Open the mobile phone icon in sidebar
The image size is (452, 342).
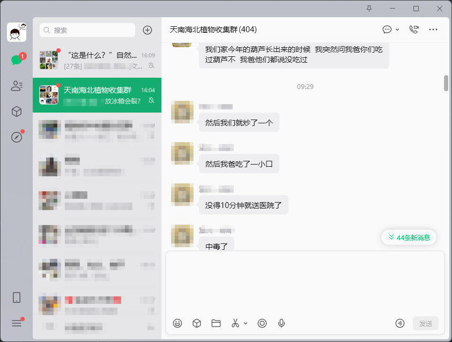[x=17, y=298]
